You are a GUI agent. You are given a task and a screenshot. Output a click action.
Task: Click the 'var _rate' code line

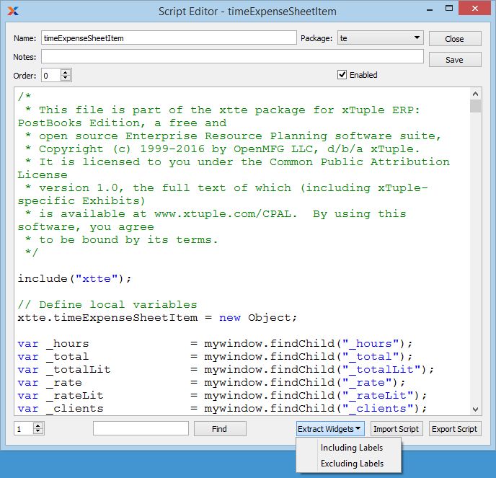211,382
